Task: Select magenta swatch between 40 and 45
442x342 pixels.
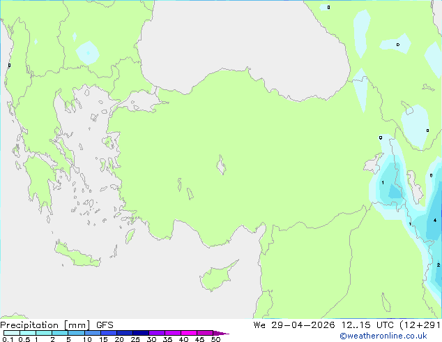Action: click(x=189, y=333)
